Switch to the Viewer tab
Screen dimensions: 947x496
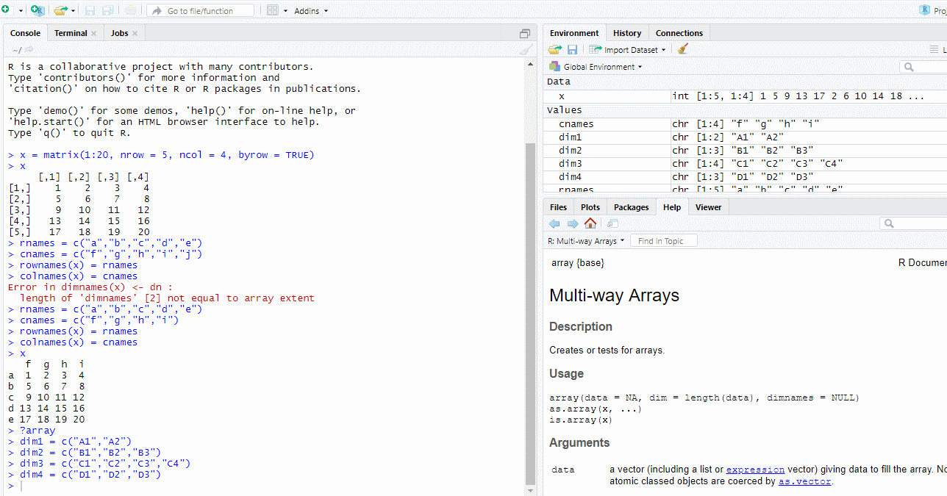click(709, 207)
